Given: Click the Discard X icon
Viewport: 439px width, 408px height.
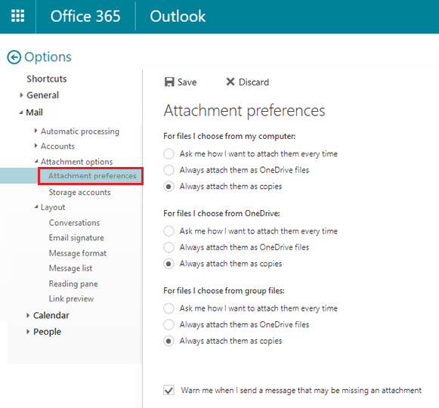Looking at the screenshot, I should (x=230, y=82).
